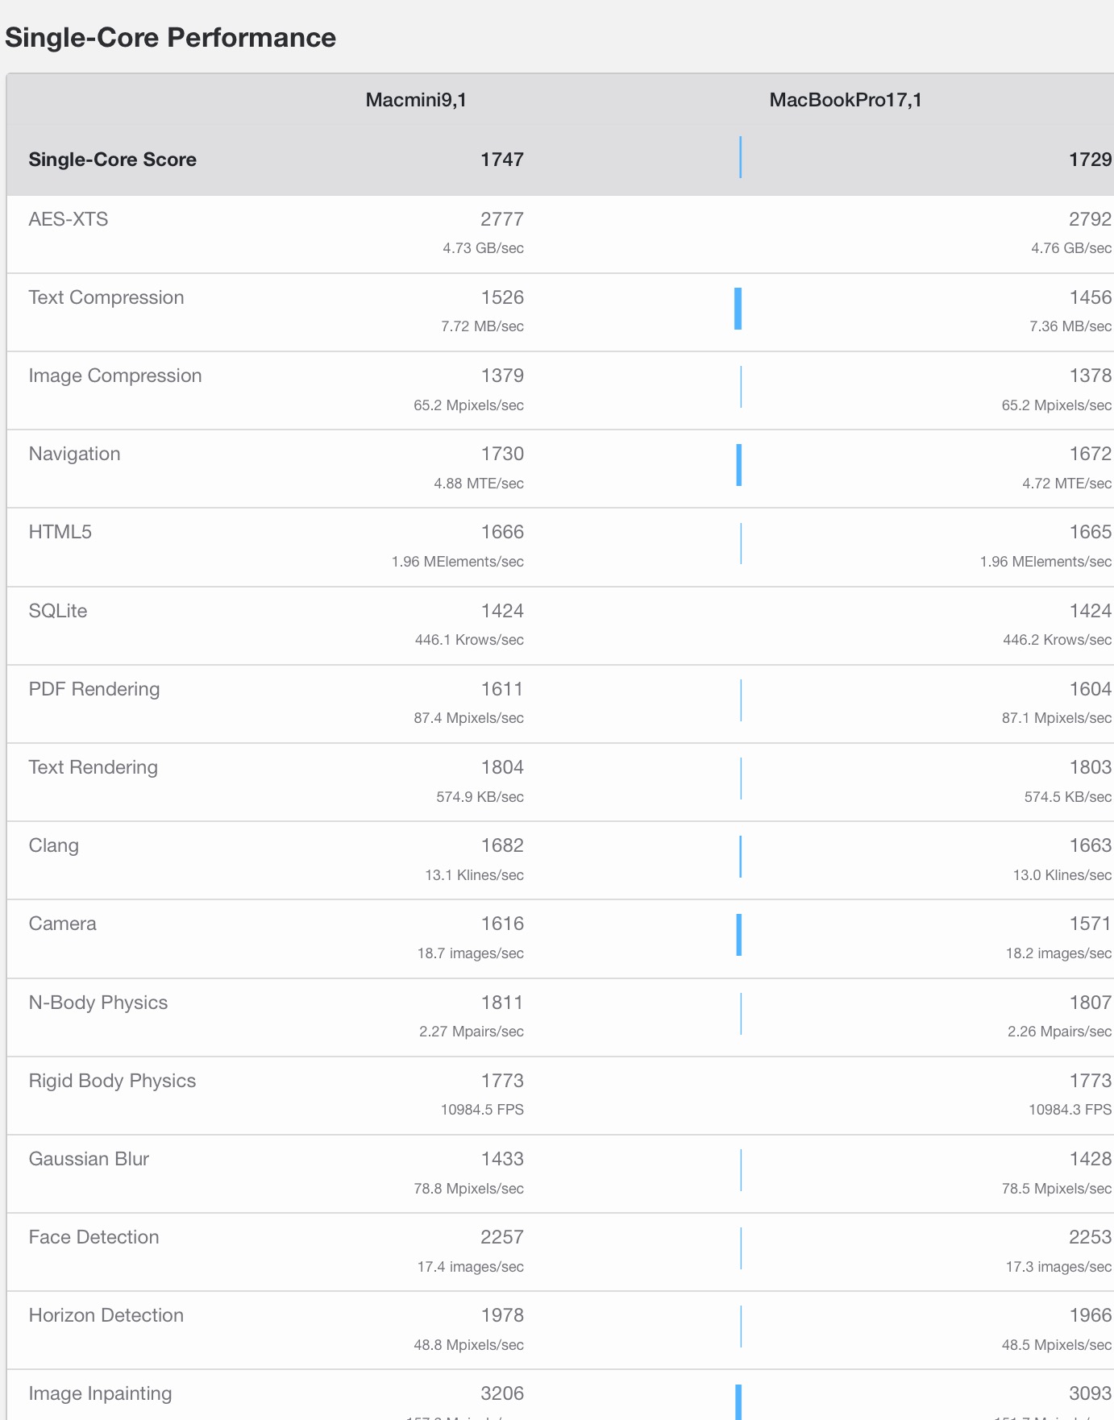
Task: Click the Clang benchmark label
Action: [x=54, y=845]
